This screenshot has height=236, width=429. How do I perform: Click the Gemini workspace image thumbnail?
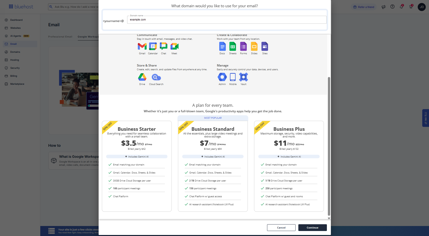pos(79,90)
